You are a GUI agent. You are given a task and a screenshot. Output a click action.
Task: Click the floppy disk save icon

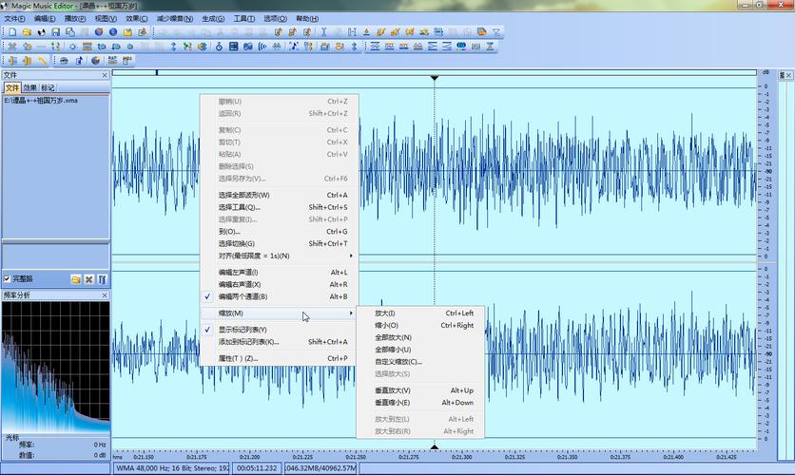coord(56,32)
